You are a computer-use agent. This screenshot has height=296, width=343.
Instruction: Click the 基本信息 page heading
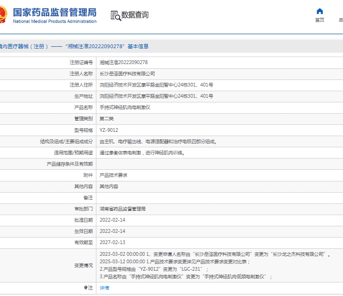pyautogui.click(x=138, y=46)
